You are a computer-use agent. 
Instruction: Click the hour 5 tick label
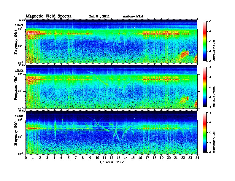61,158
